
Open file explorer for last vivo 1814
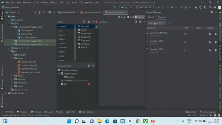click(x=210, y=50)
